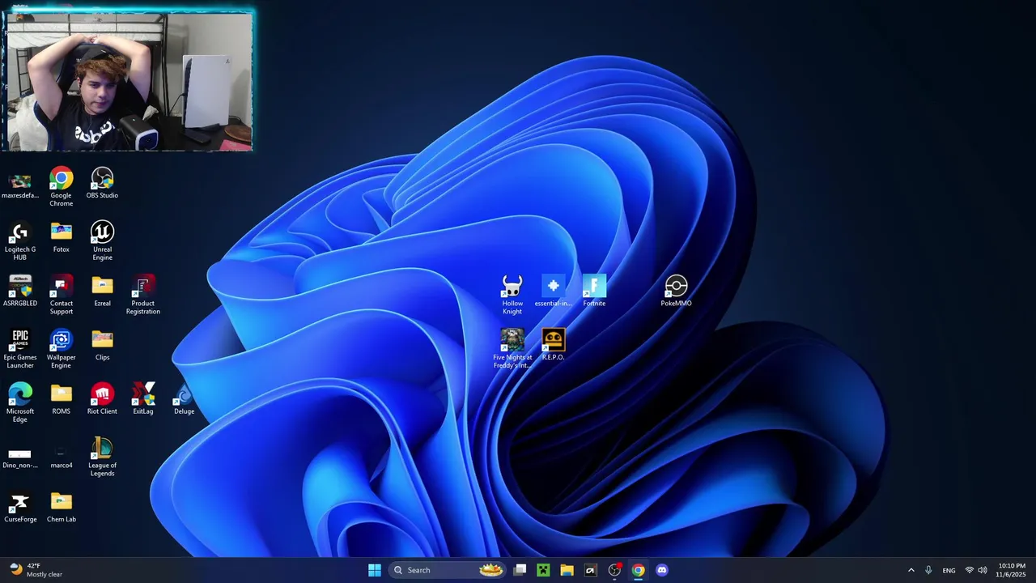Viewport: 1036px width, 583px height.
Task: Click the microphone tray icon
Action: pos(928,570)
